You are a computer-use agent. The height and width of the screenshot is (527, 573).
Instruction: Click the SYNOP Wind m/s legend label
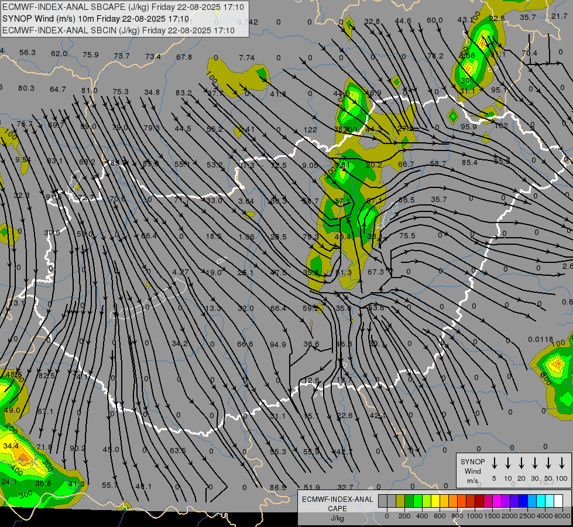[472, 471]
